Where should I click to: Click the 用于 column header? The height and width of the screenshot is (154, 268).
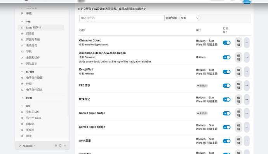coord(198,30)
